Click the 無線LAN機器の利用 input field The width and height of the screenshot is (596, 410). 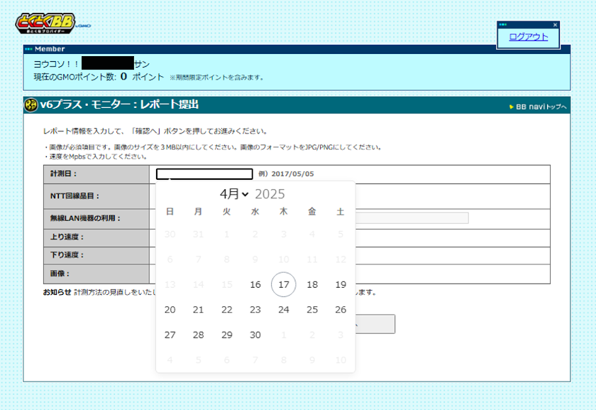pyautogui.click(x=412, y=218)
